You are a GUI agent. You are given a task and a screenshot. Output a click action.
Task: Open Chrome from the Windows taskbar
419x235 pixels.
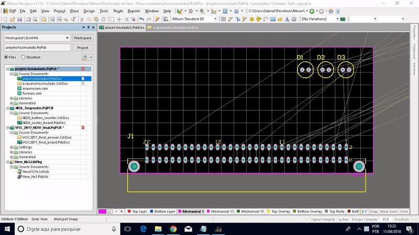pyautogui.click(x=173, y=229)
